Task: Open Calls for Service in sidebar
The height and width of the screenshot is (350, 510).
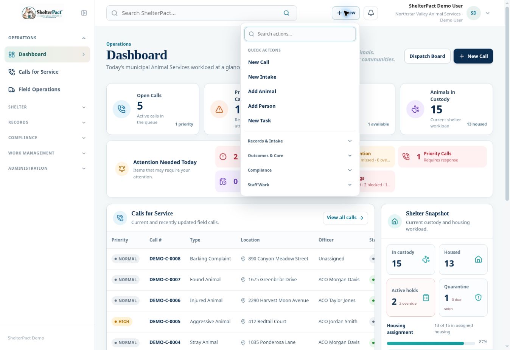Action: (47, 72)
